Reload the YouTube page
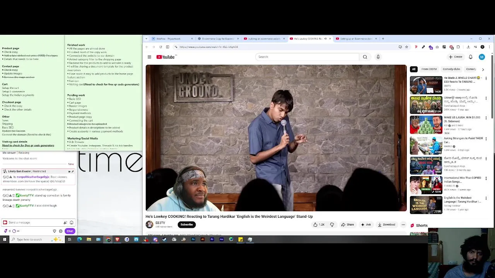This screenshot has width=495, height=278. pyautogui.click(x=160, y=47)
